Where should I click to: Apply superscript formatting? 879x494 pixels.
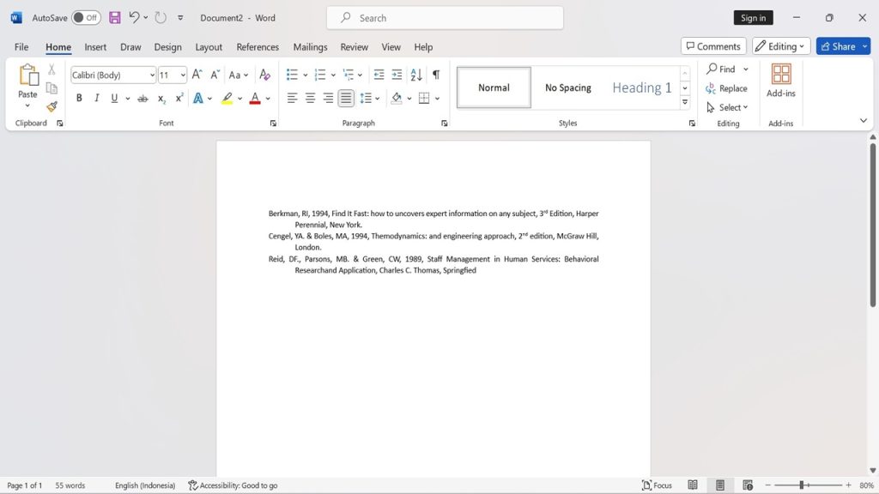pyautogui.click(x=179, y=98)
